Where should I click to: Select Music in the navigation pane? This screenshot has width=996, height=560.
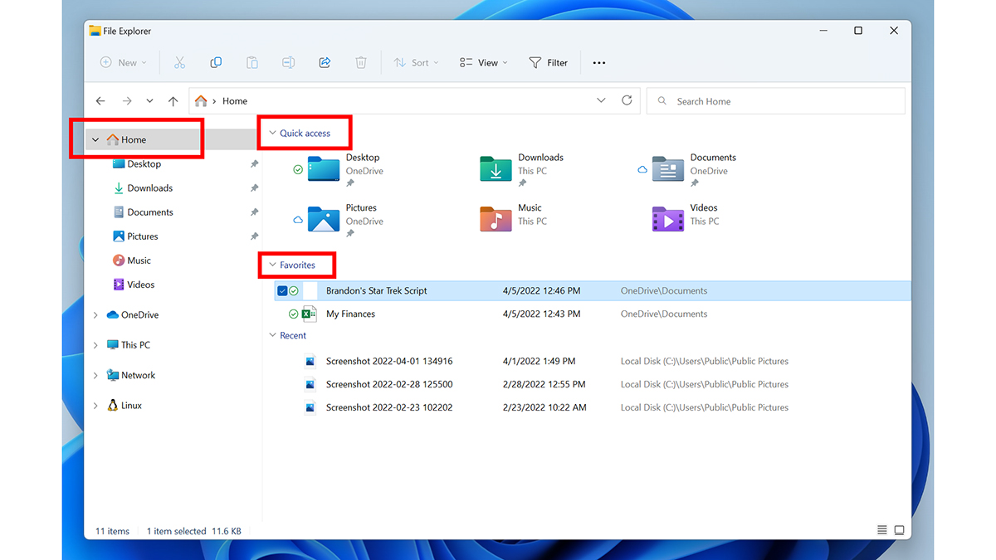139,261
